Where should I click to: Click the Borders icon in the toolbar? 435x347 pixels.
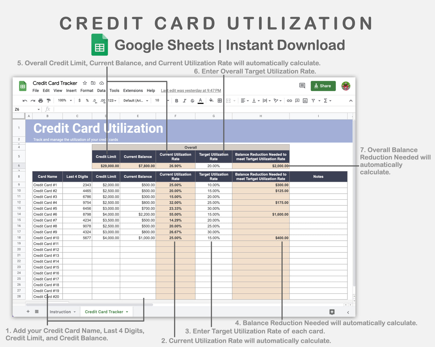pos(220,101)
